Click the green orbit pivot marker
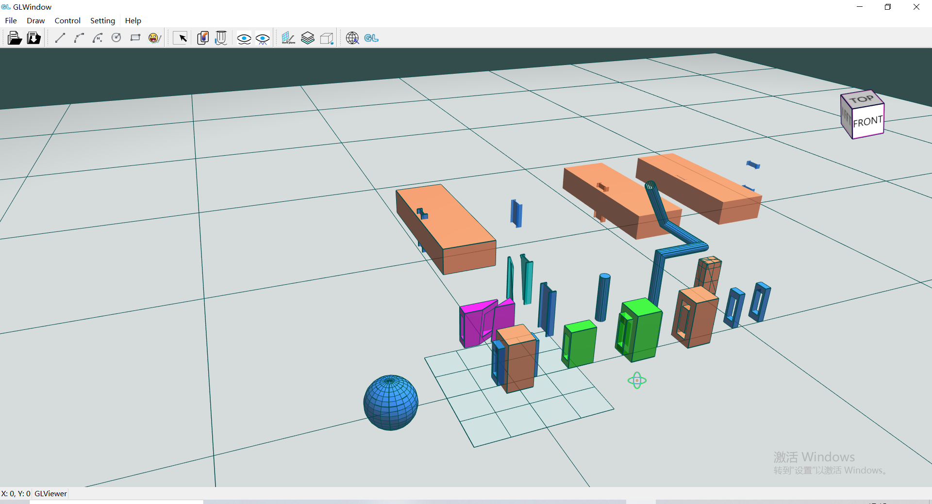The image size is (932, 504). (637, 380)
